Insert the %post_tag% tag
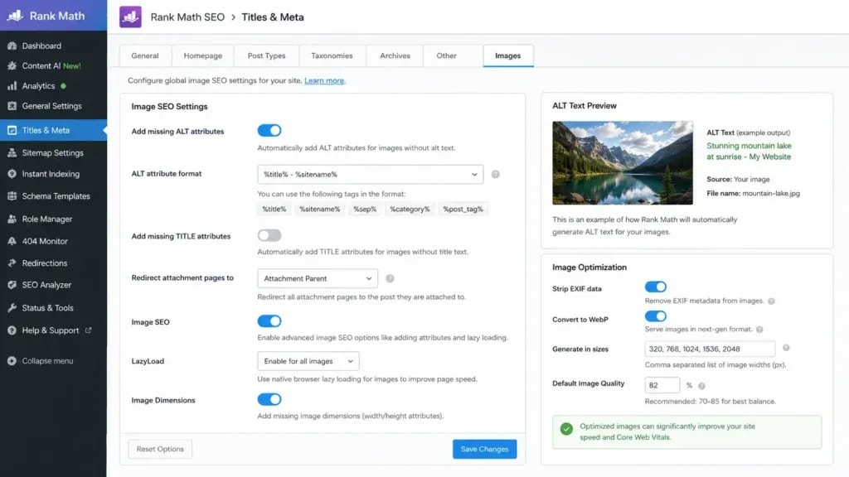 click(463, 210)
